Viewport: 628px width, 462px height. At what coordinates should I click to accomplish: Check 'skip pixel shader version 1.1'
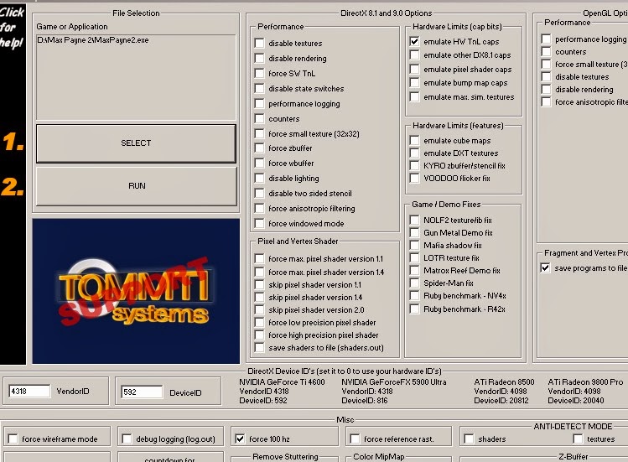pyautogui.click(x=260, y=284)
